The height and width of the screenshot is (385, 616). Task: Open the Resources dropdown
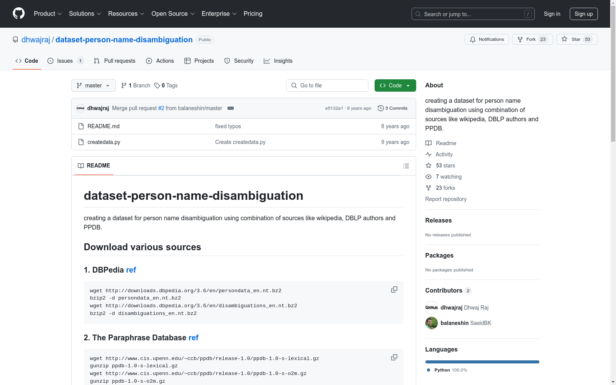126,14
